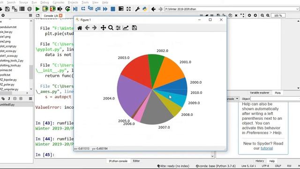This screenshot has height=169, width=300.
Task: Click debug Continue execution icon
Action: (105, 9)
